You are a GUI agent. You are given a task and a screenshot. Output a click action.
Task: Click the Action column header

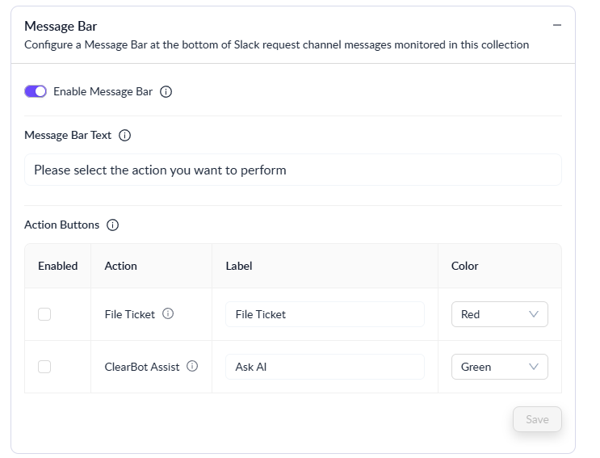pos(121,266)
